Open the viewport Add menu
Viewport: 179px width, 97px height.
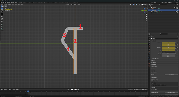(x=19, y=4)
